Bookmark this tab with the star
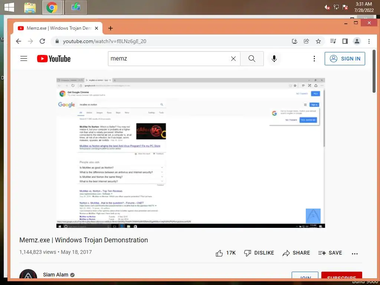This screenshot has height=285, width=380. point(318,41)
